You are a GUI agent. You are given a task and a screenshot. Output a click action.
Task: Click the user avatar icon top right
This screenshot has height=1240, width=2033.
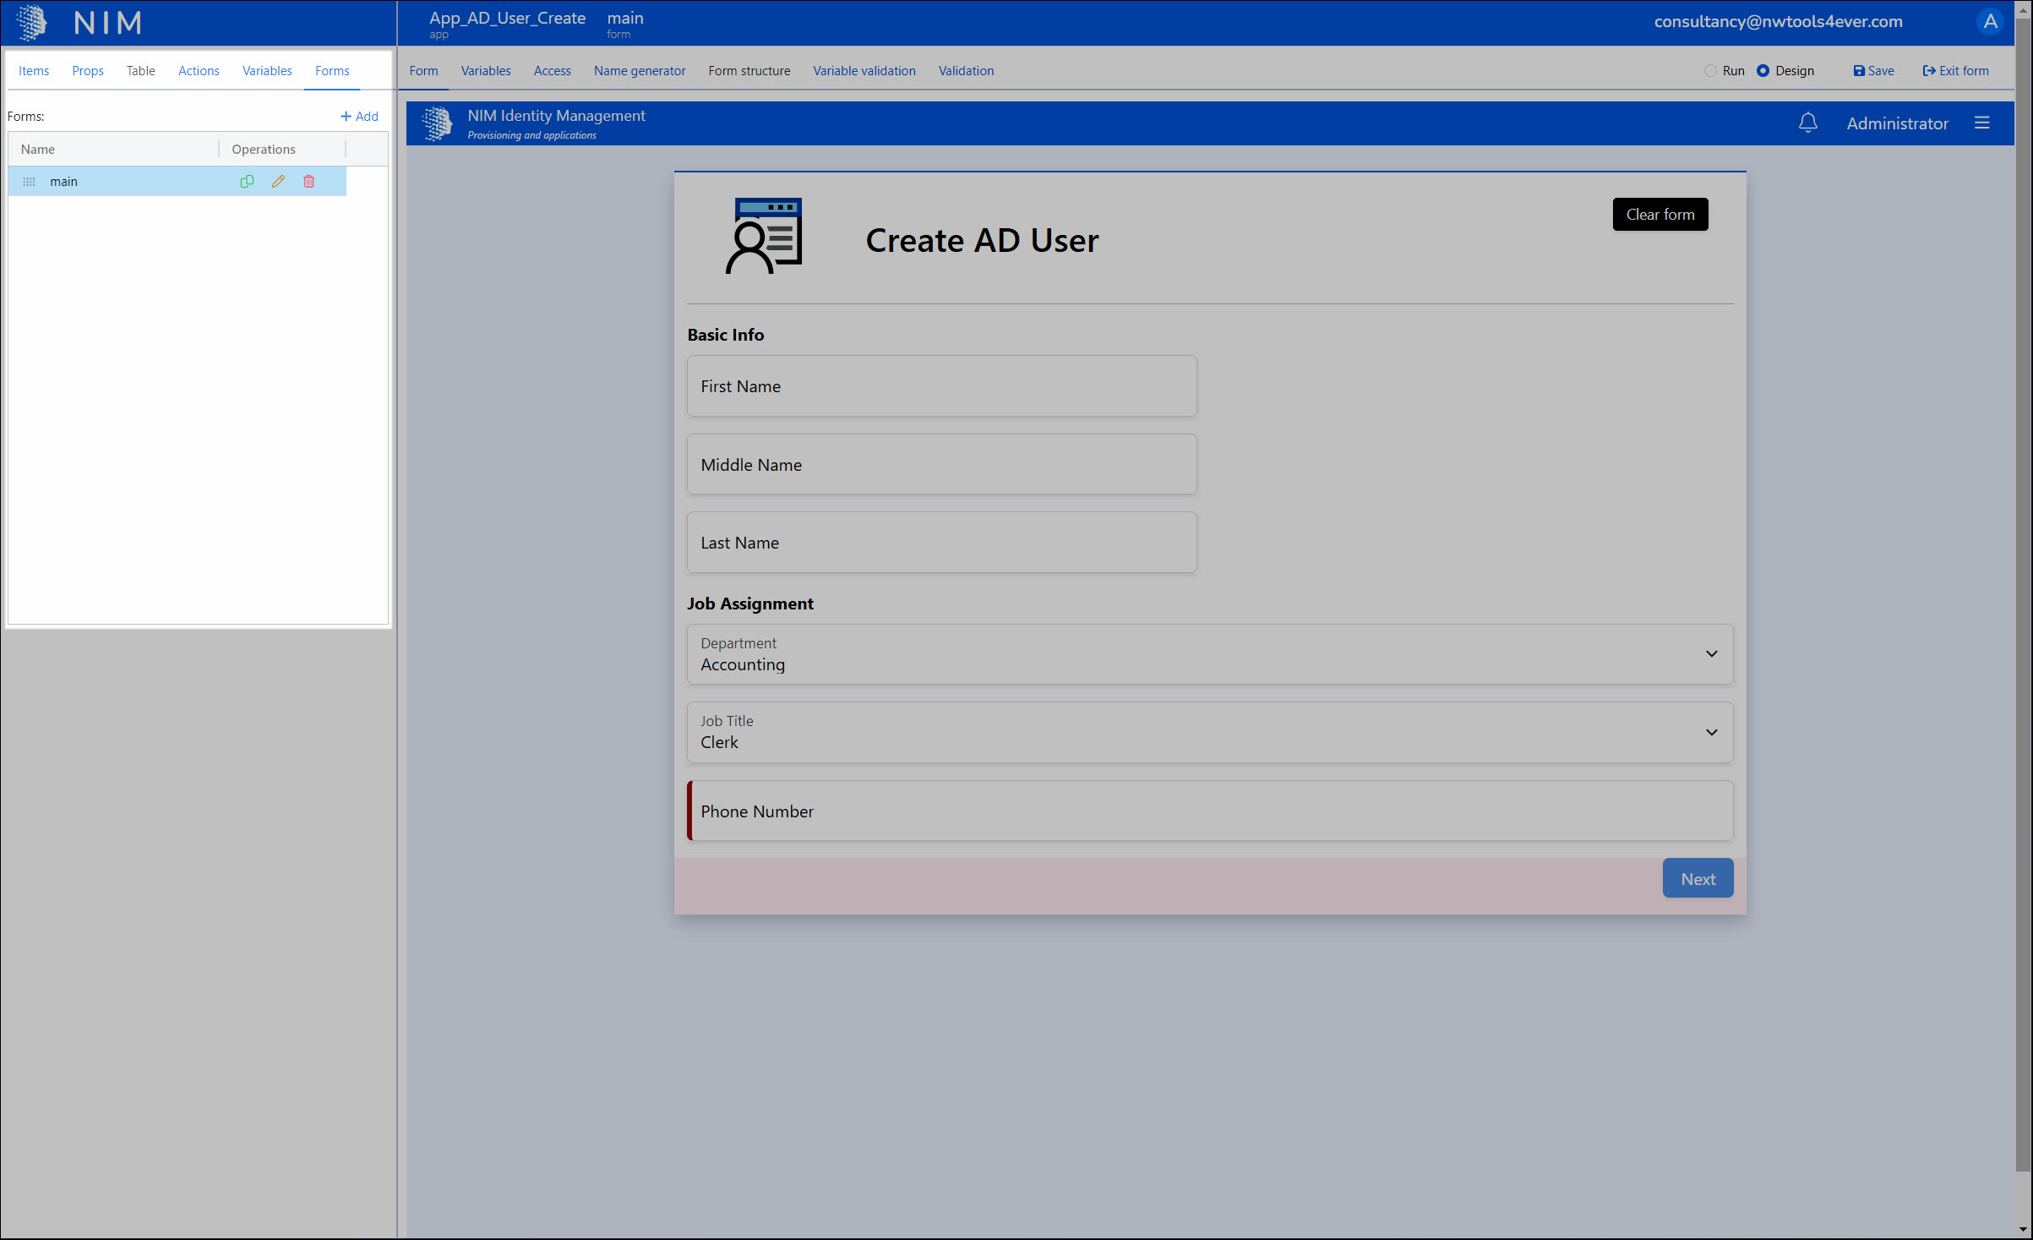[1990, 22]
